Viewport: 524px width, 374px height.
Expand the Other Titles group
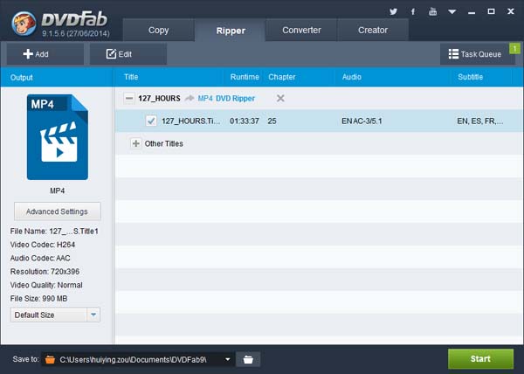click(135, 143)
